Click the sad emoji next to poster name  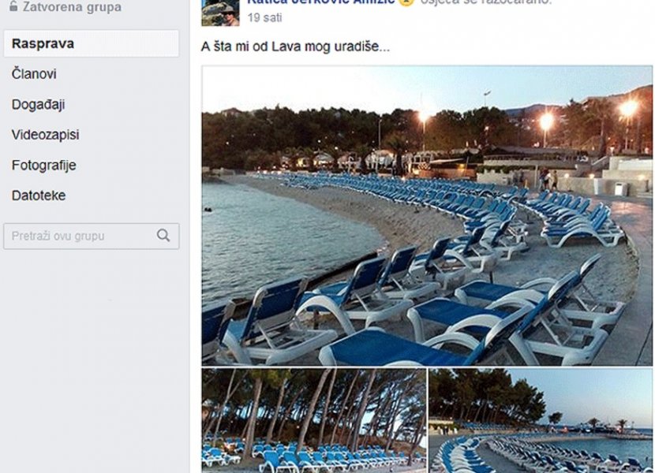point(406,2)
